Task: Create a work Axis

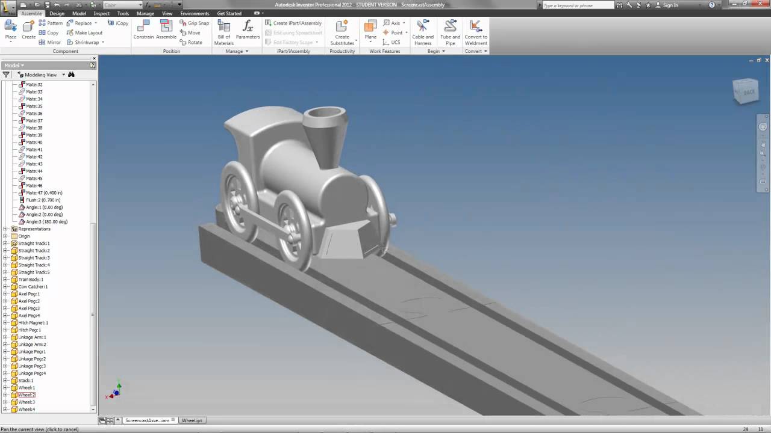Action: click(392, 23)
